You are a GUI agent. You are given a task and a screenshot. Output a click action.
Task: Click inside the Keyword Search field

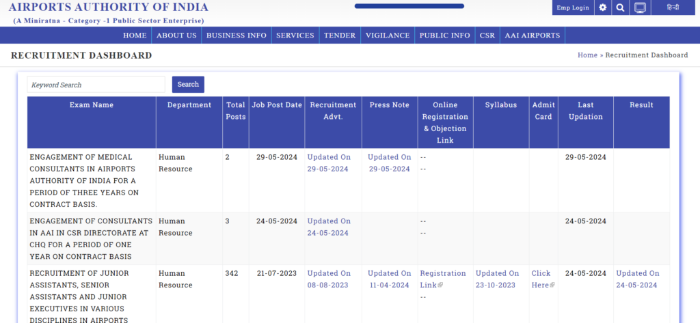pyautogui.click(x=96, y=85)
